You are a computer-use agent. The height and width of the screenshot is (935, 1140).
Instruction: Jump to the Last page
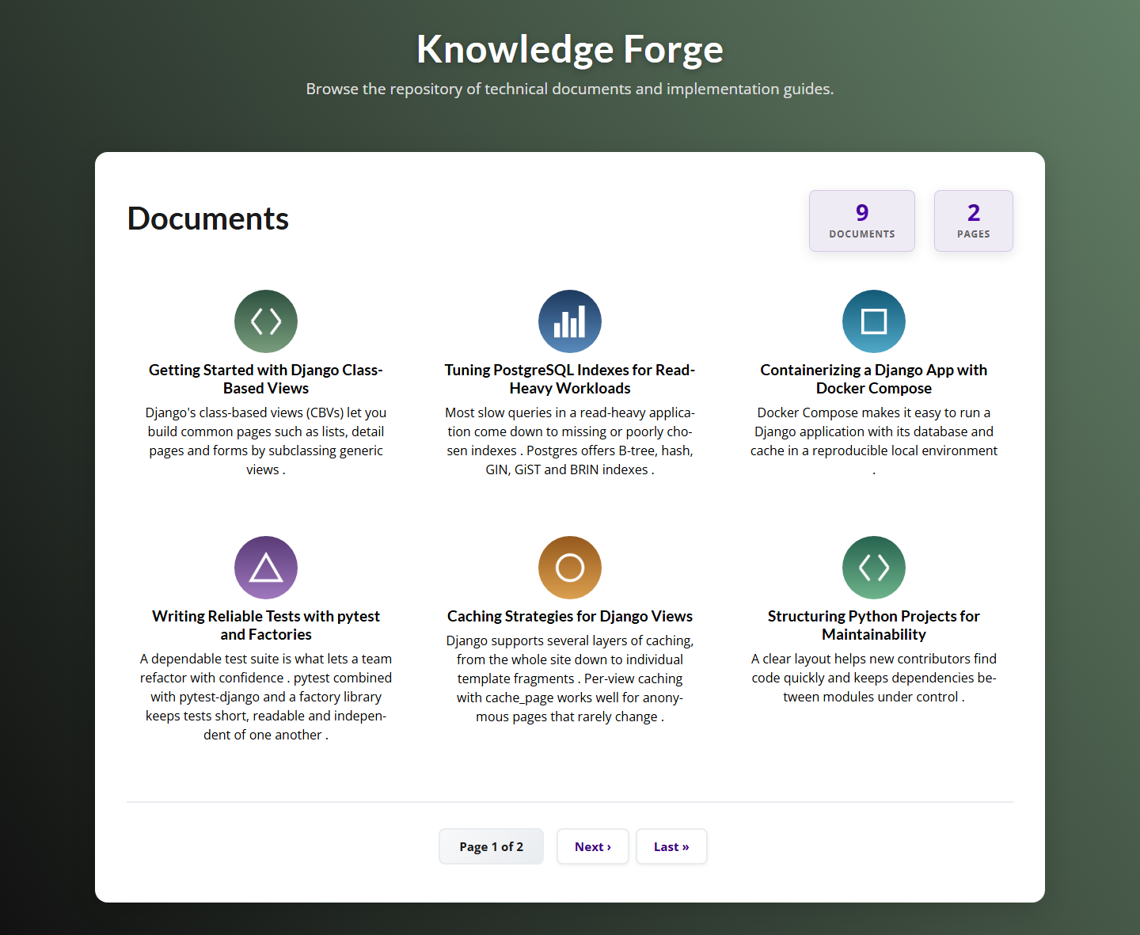tap(671, 846)
